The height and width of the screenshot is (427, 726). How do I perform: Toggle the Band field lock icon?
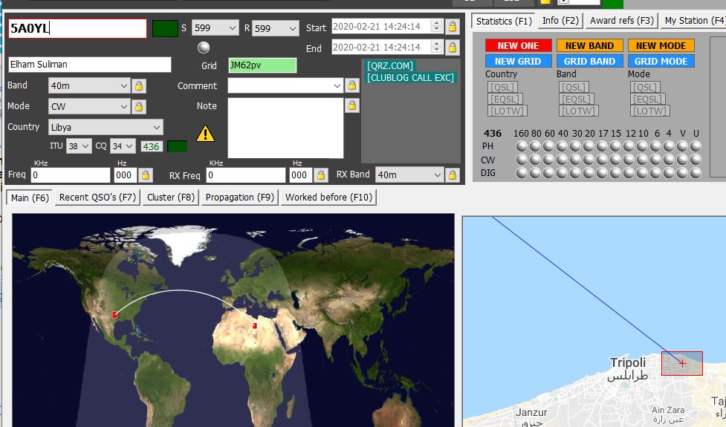(x=138, y=86)
